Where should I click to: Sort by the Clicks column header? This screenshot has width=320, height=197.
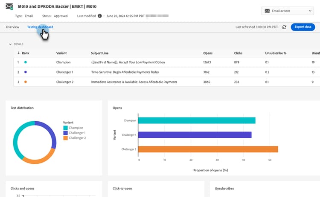tap(238, 53)
